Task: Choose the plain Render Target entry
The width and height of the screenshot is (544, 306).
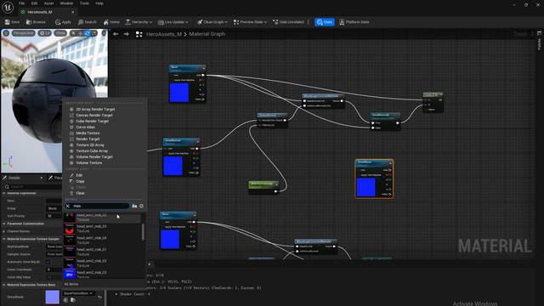Action: [88, 139]
